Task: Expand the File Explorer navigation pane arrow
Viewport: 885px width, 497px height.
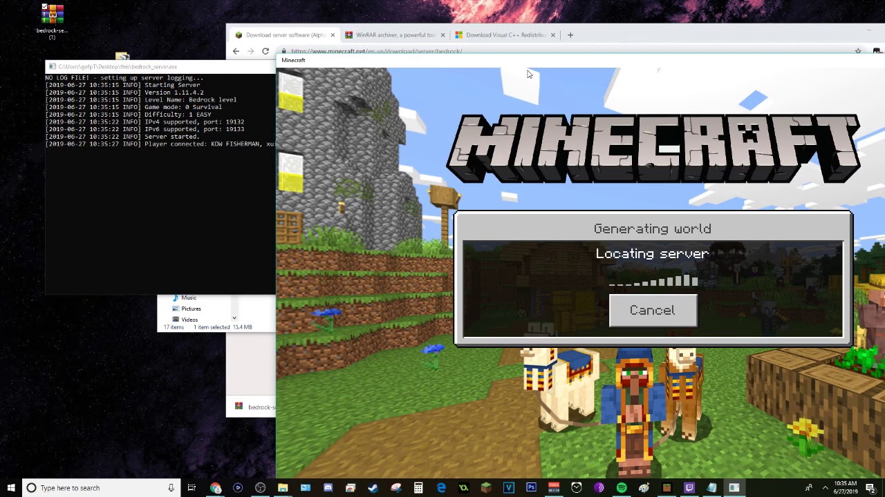Action: tap(234, 318)
